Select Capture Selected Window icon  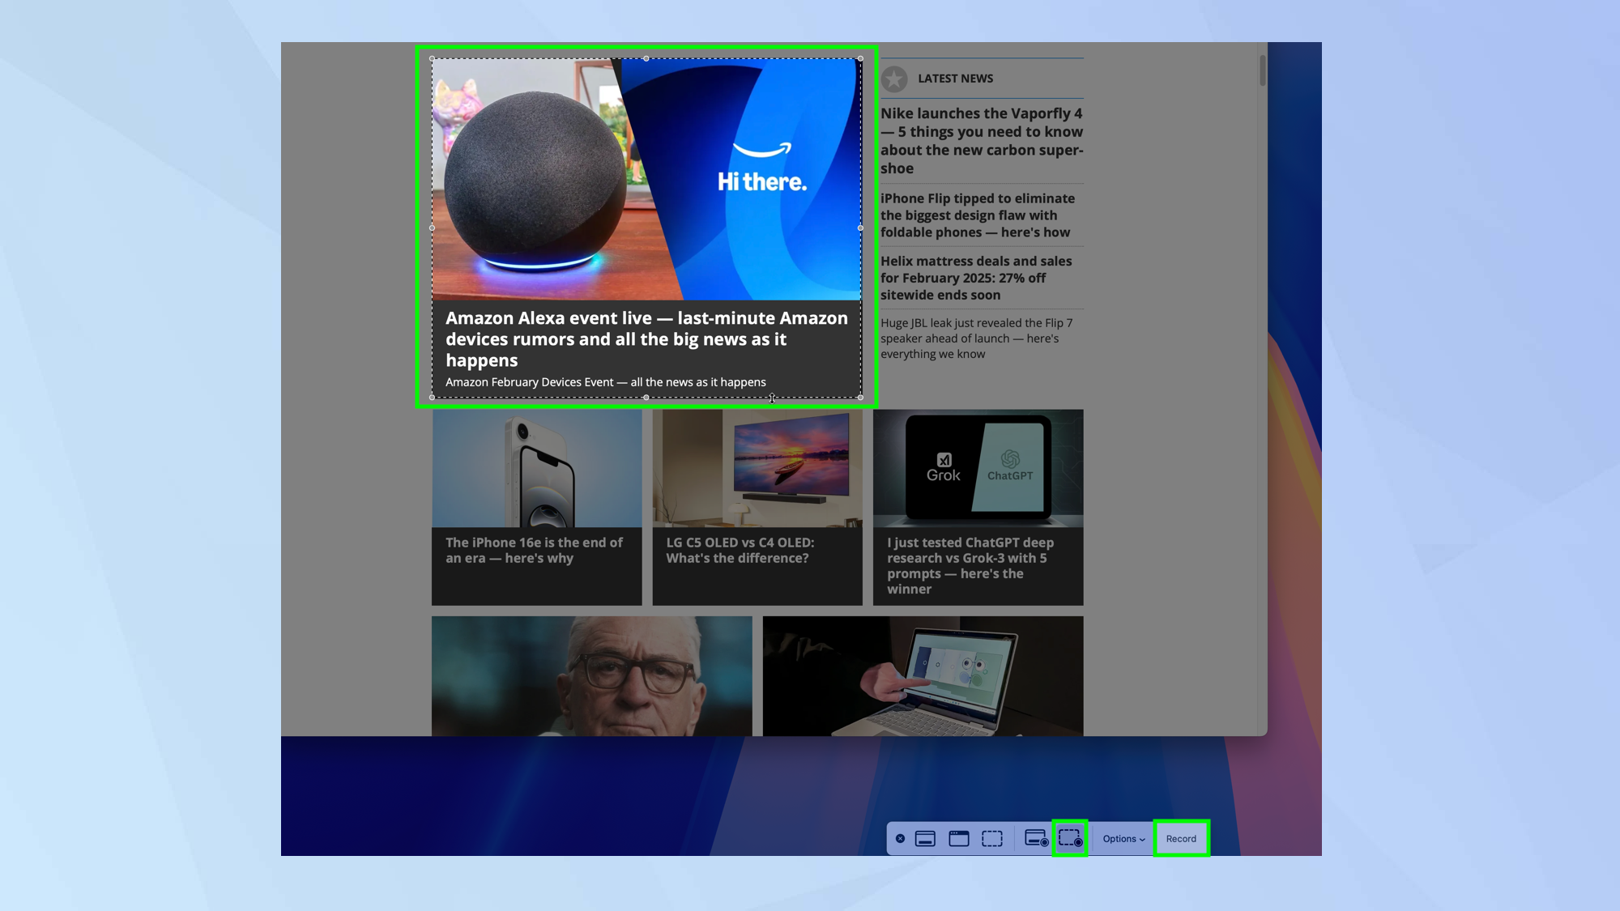959,839
